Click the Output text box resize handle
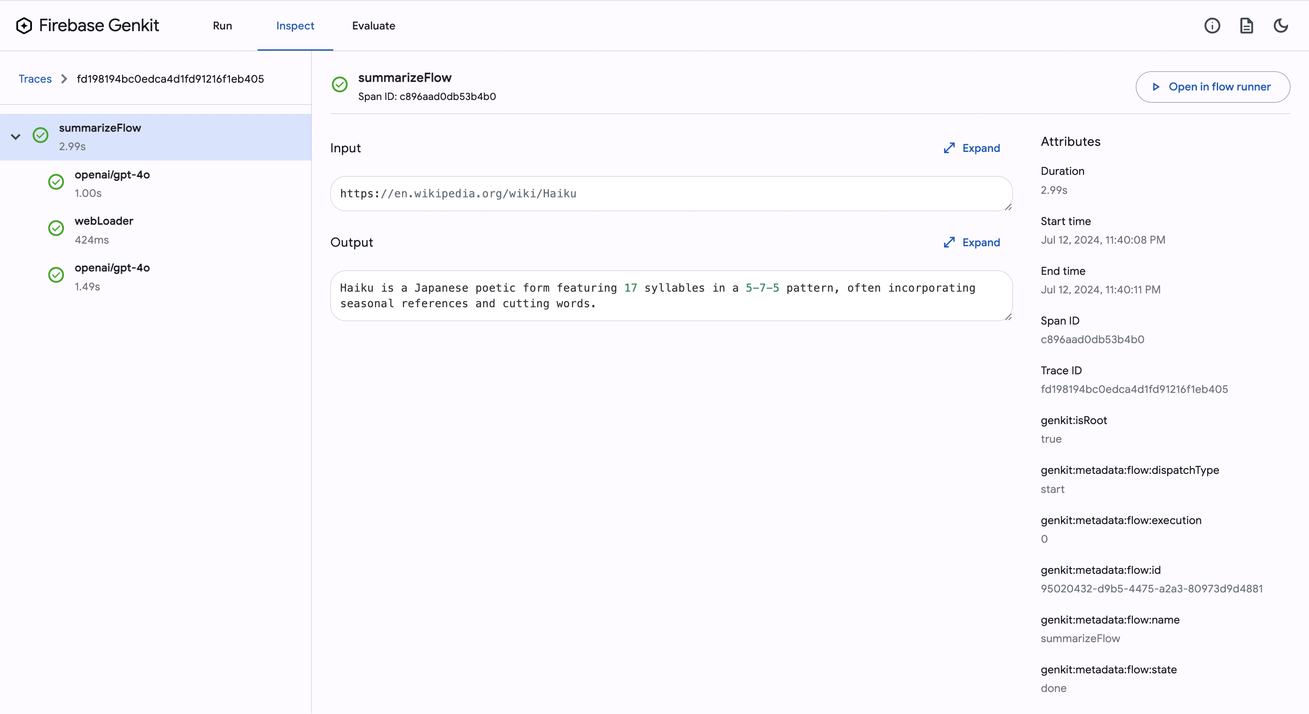 1008,317
